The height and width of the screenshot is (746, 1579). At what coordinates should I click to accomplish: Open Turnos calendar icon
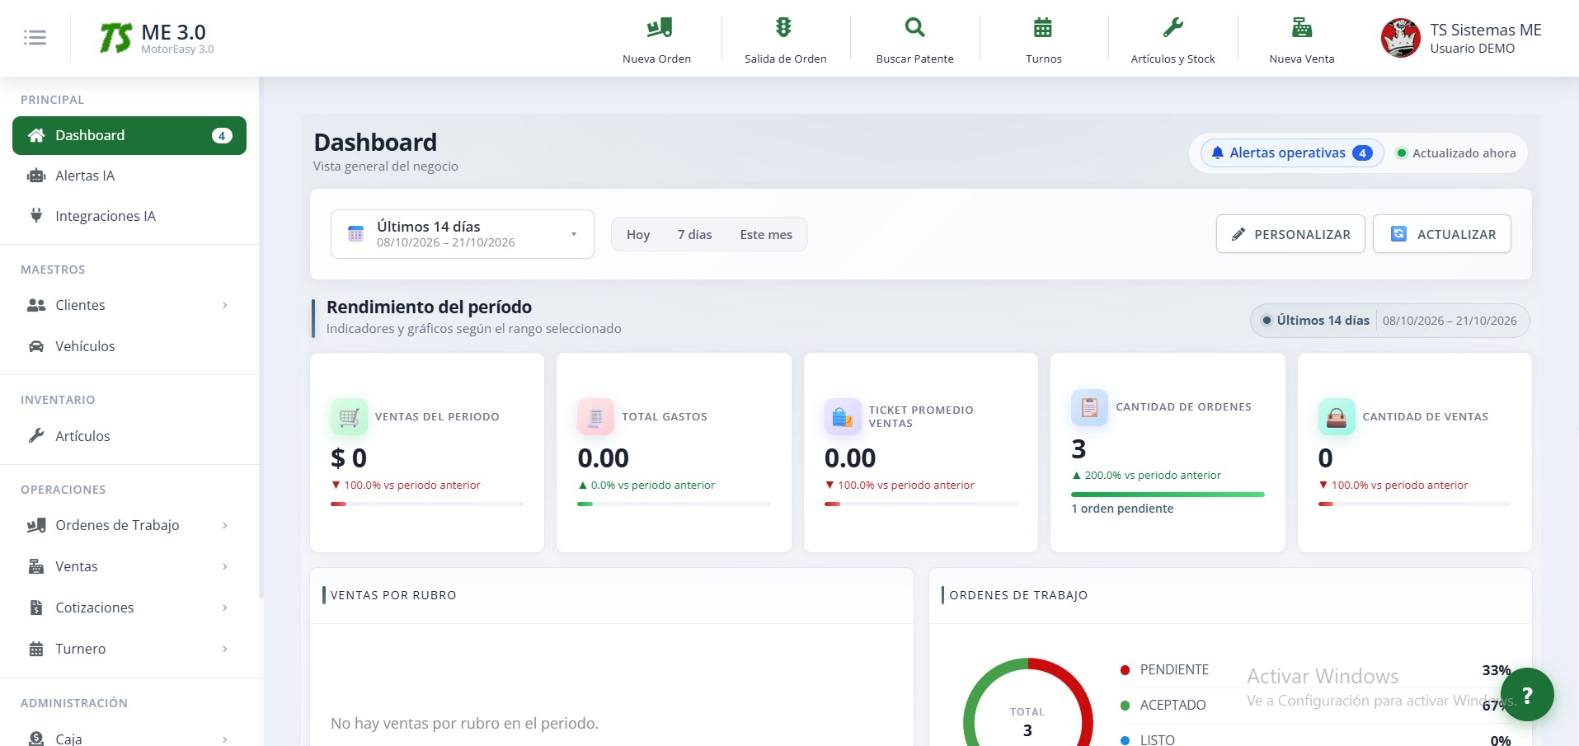click(x=1043, y=27)
